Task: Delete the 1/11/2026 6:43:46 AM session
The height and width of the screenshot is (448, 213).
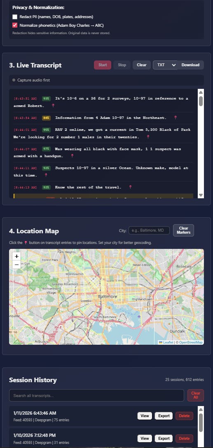Action: pos(185,416)
